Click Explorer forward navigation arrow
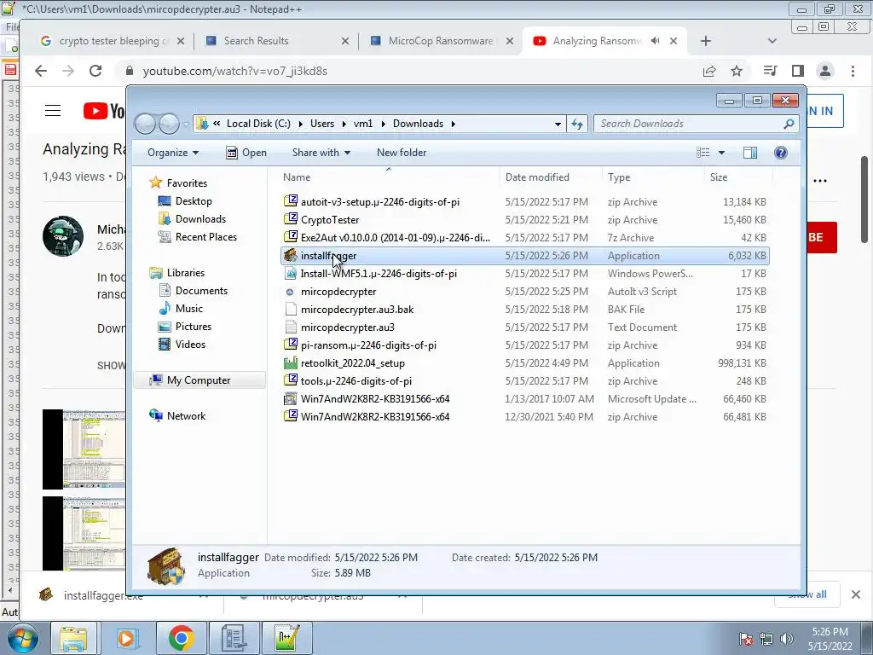This screenshot has height=655, width=873. coord(169,124)
